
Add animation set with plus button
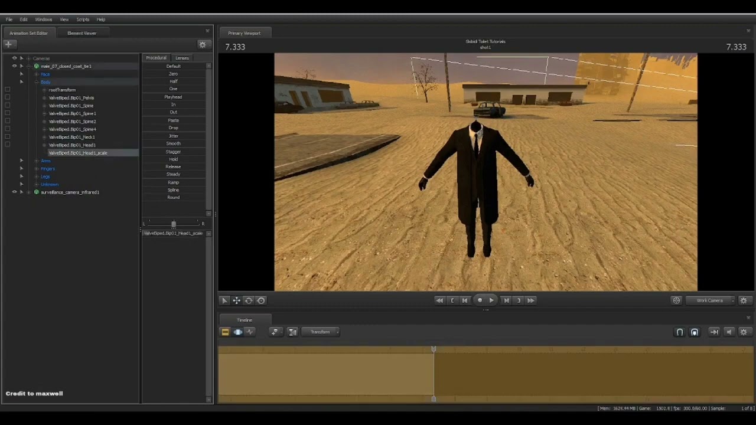[x=8, y=44]
